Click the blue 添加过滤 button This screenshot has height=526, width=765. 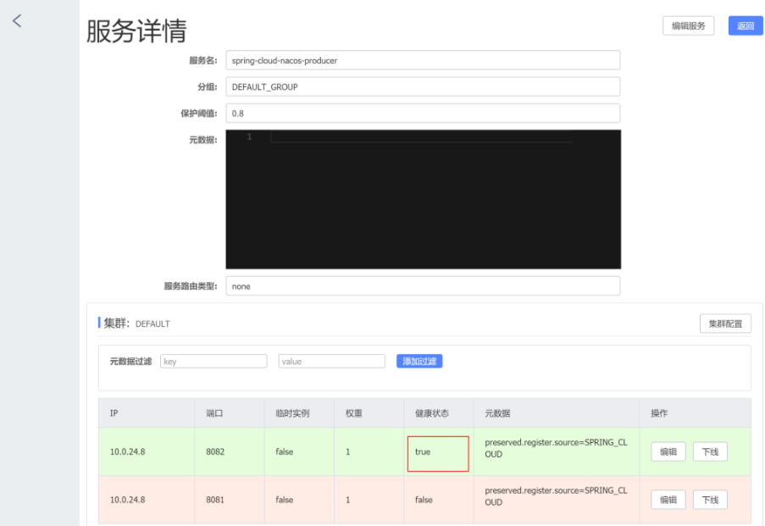pyautogui.click(x=419, y=362)
